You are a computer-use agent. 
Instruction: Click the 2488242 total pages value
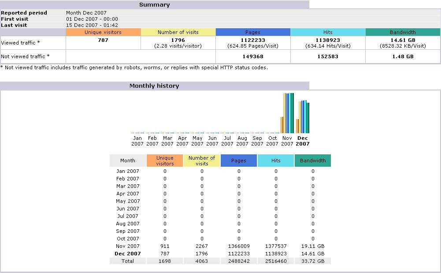point(239,261)
